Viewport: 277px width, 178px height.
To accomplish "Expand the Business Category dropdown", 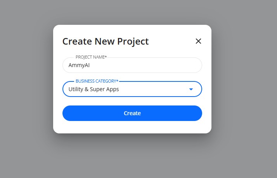I will coord(132,89).
